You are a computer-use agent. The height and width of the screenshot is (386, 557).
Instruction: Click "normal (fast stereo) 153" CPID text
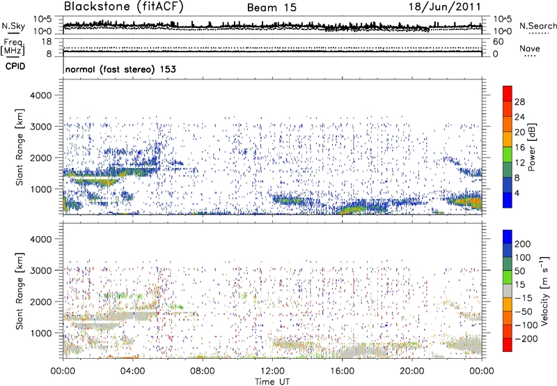point(120,69)
